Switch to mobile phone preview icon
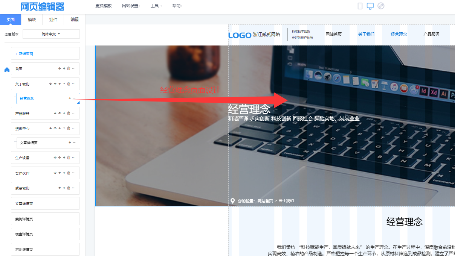The image size is (455, 256). click(360, 6)
